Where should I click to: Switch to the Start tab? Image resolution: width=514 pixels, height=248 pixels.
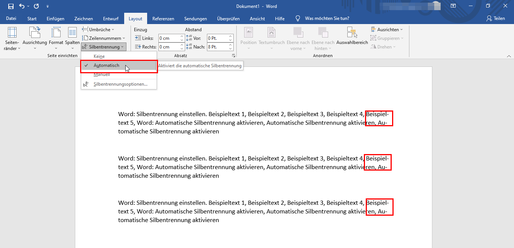[32, 18]
